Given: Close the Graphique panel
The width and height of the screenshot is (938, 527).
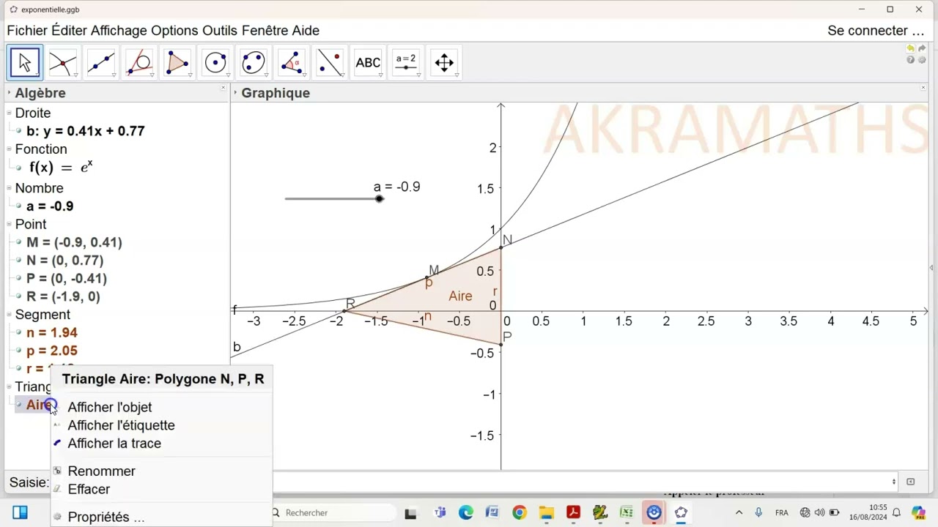Looking at the screenshot, I should click(924, 88).
